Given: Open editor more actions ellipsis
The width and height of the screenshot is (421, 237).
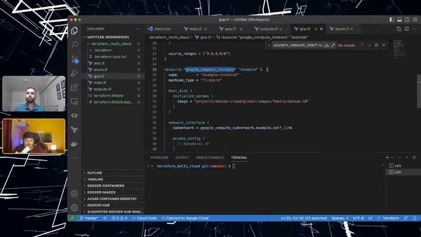Looking at the screenshot, I should tap(414, 29).
